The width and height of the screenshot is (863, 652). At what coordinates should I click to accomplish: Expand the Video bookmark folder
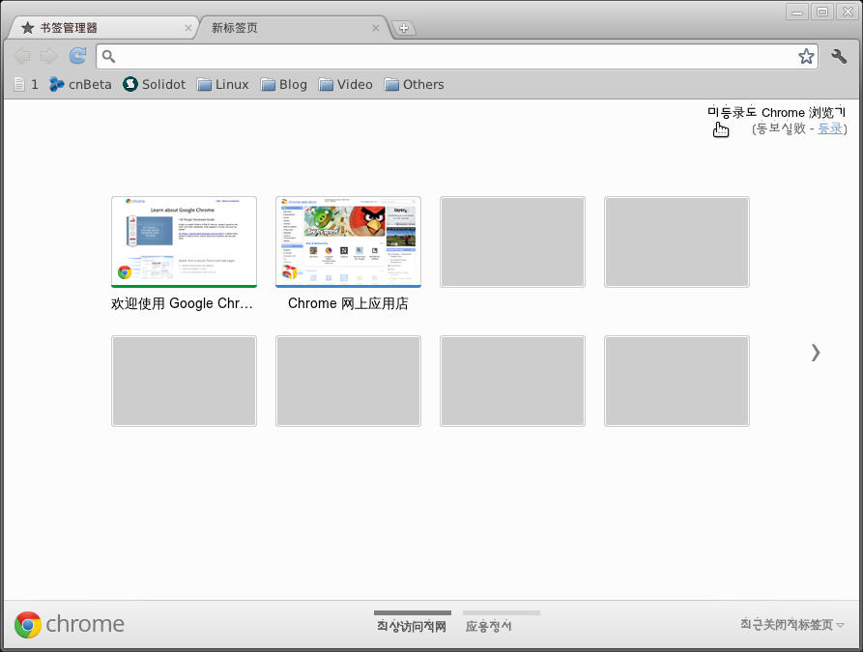pyautogui.click(x=346, y=84)
